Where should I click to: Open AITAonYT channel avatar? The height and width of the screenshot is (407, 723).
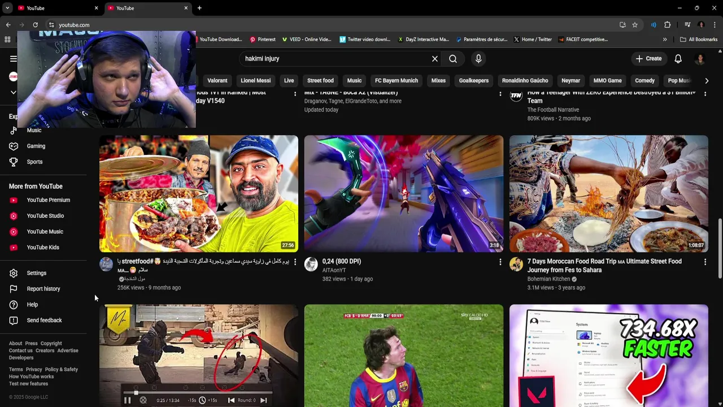[311, 264]
